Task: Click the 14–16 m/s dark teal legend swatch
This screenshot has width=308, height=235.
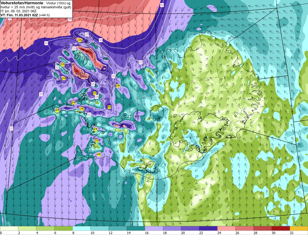Action: point(136,228)
